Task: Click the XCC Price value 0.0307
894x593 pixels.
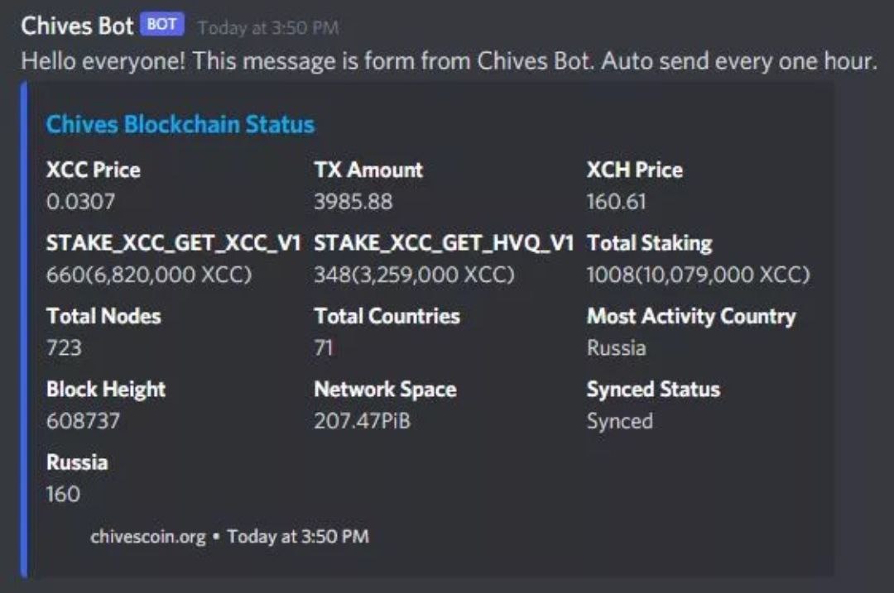Action: [x=81, y=202]
